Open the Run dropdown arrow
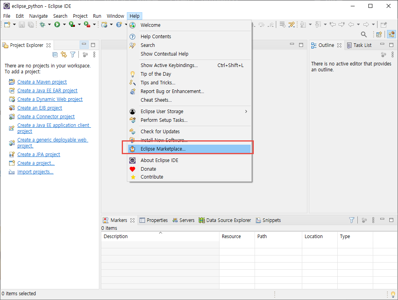Image resolution: width=398 pixels, height=300 pixels. [x=64, y=25]
